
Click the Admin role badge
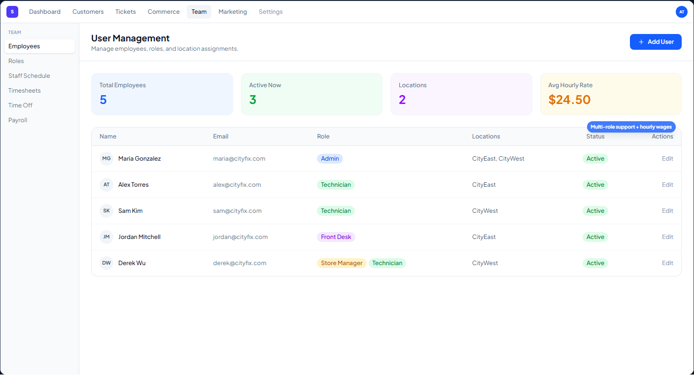[330, 159]
